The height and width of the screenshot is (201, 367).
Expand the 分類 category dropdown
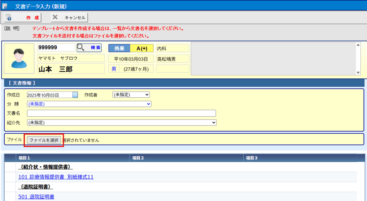coord(89,104)
